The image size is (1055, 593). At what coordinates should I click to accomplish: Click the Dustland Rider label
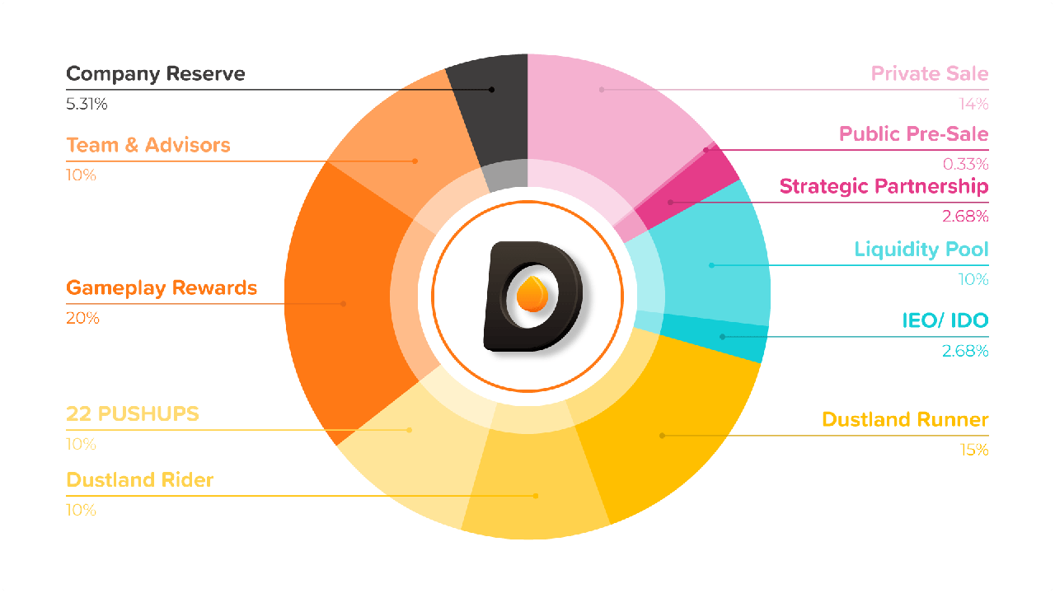[140, 480]
